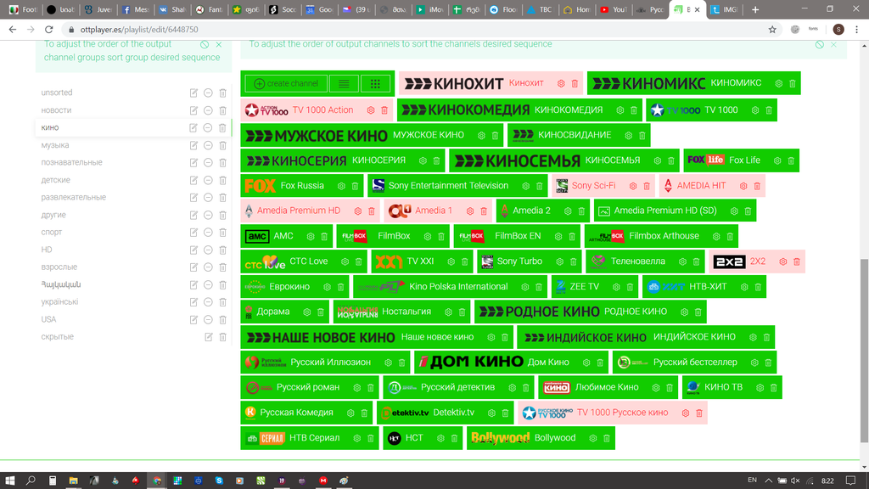Toggle hide for HD group
The width and height of the screenshot is (869, 489).
pos(208,250)
